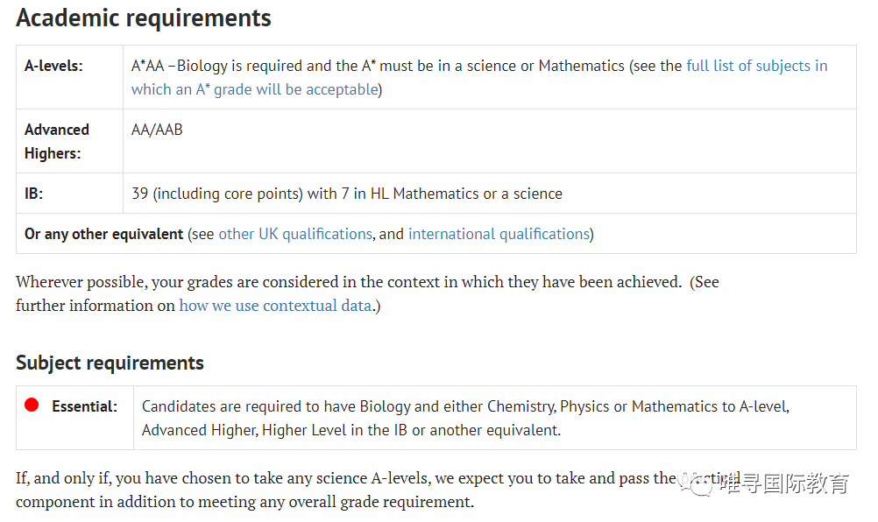Select the A-levels row label

tap(53, 66)
